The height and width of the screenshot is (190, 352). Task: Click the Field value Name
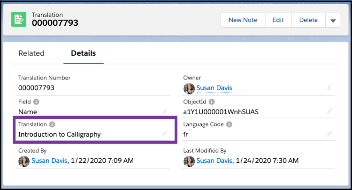[x=28, y=112]
